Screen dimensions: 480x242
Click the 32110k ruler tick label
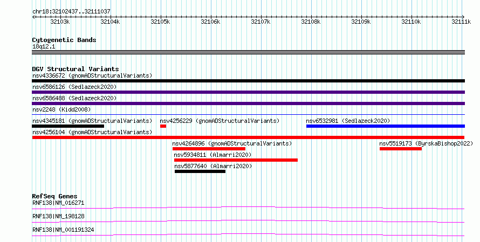[411, 22]
